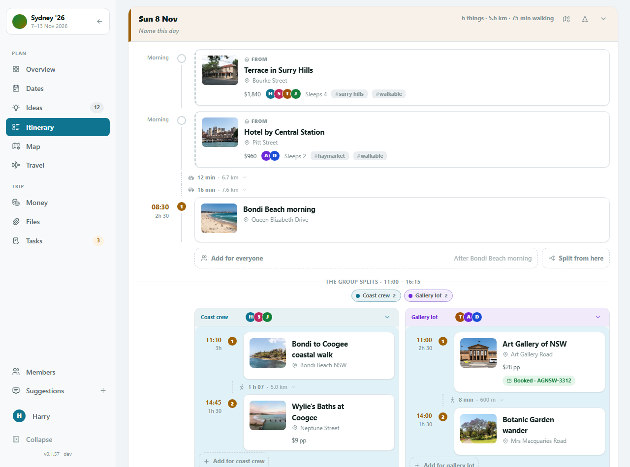This screenshot has height=467, width=630.
Task: Click the #haymarket tag
Action: 330,156
